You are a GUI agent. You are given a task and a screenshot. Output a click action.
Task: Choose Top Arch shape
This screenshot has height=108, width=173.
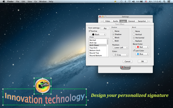[98, 48]
